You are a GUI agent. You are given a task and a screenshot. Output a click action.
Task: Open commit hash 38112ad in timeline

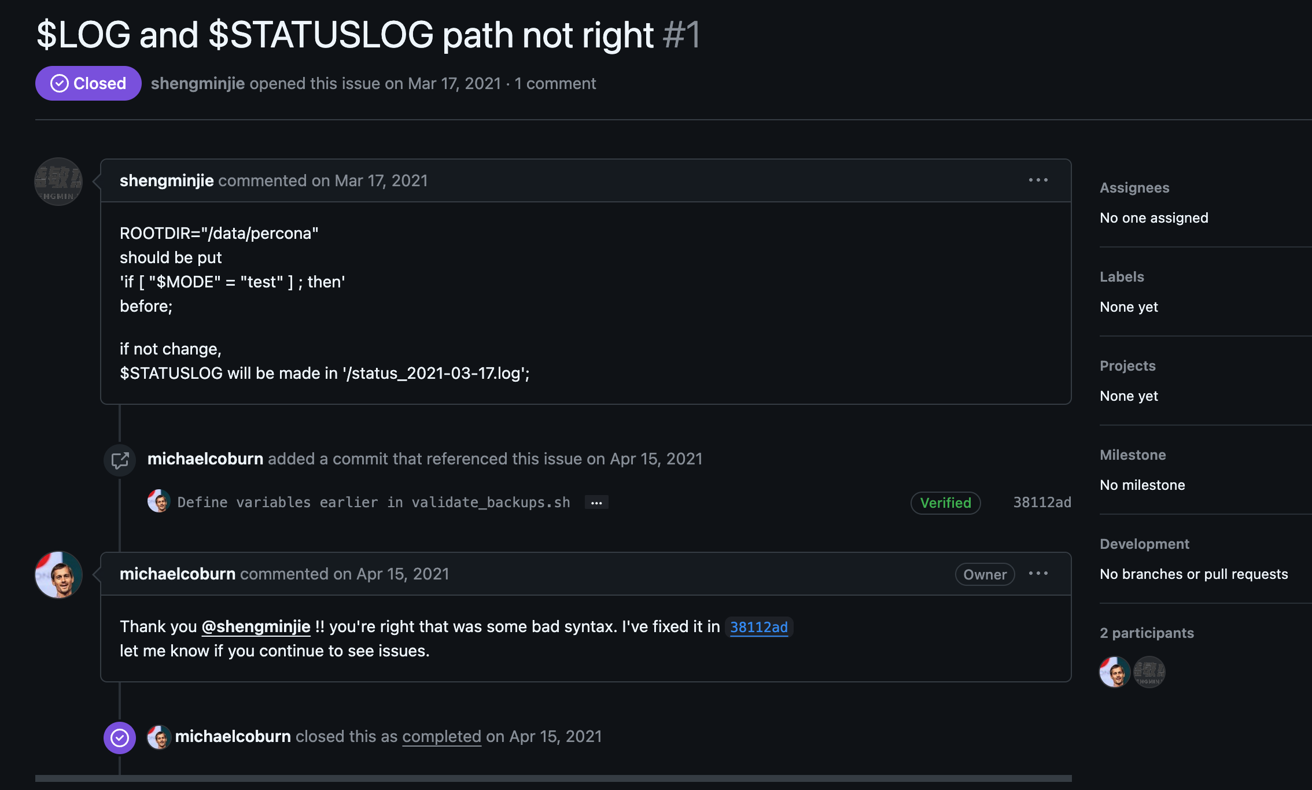point(1042,502)
